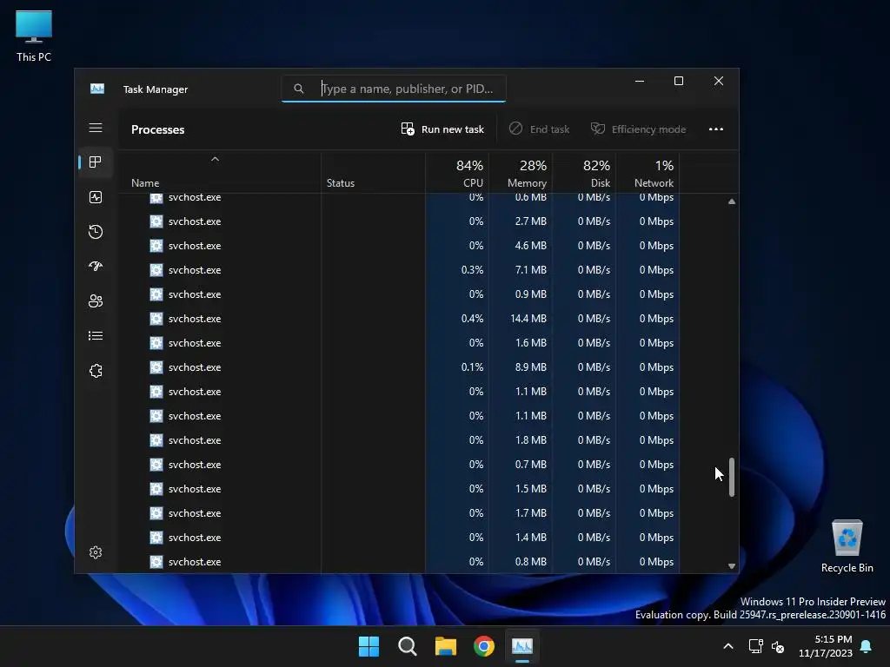890x667 pixels.
Task: Select the svchost.exe row using 1.5 MB memory
Action: [399, 489]
